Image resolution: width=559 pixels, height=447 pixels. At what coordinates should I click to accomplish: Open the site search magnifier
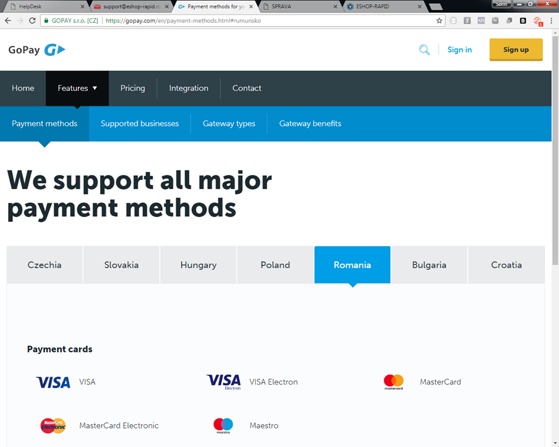424,49
